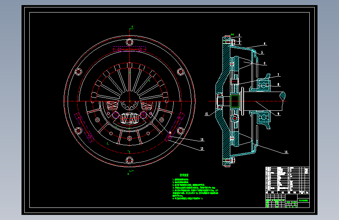
Task: Select the top section-line marker A
Action: coord(132,27)
